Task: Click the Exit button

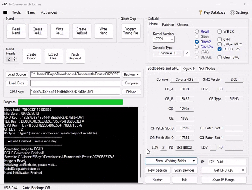Action: pyautogui.click(x=184, y=180)
